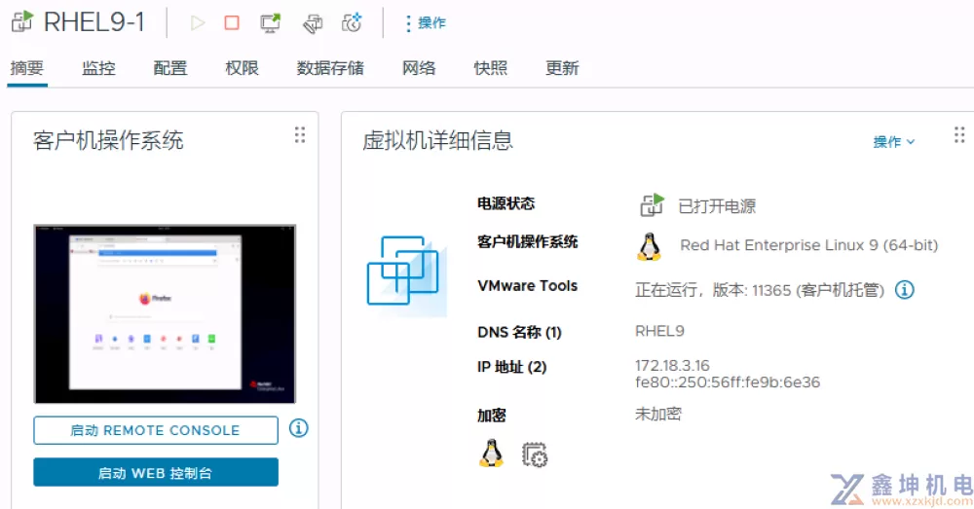Expand the 操作 dropdown in VM details card

click(893, 141)
